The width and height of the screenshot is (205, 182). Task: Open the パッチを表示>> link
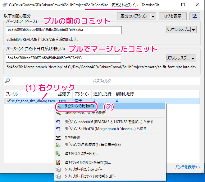[x=188, y=167]
